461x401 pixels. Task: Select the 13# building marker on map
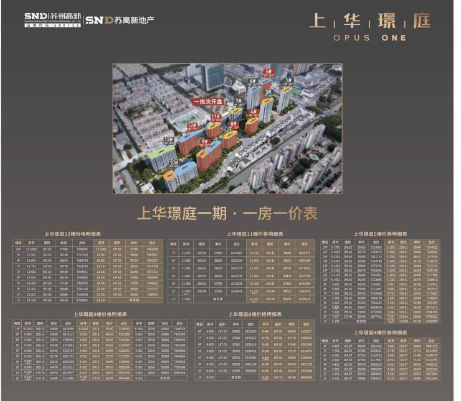coord(168,140)
